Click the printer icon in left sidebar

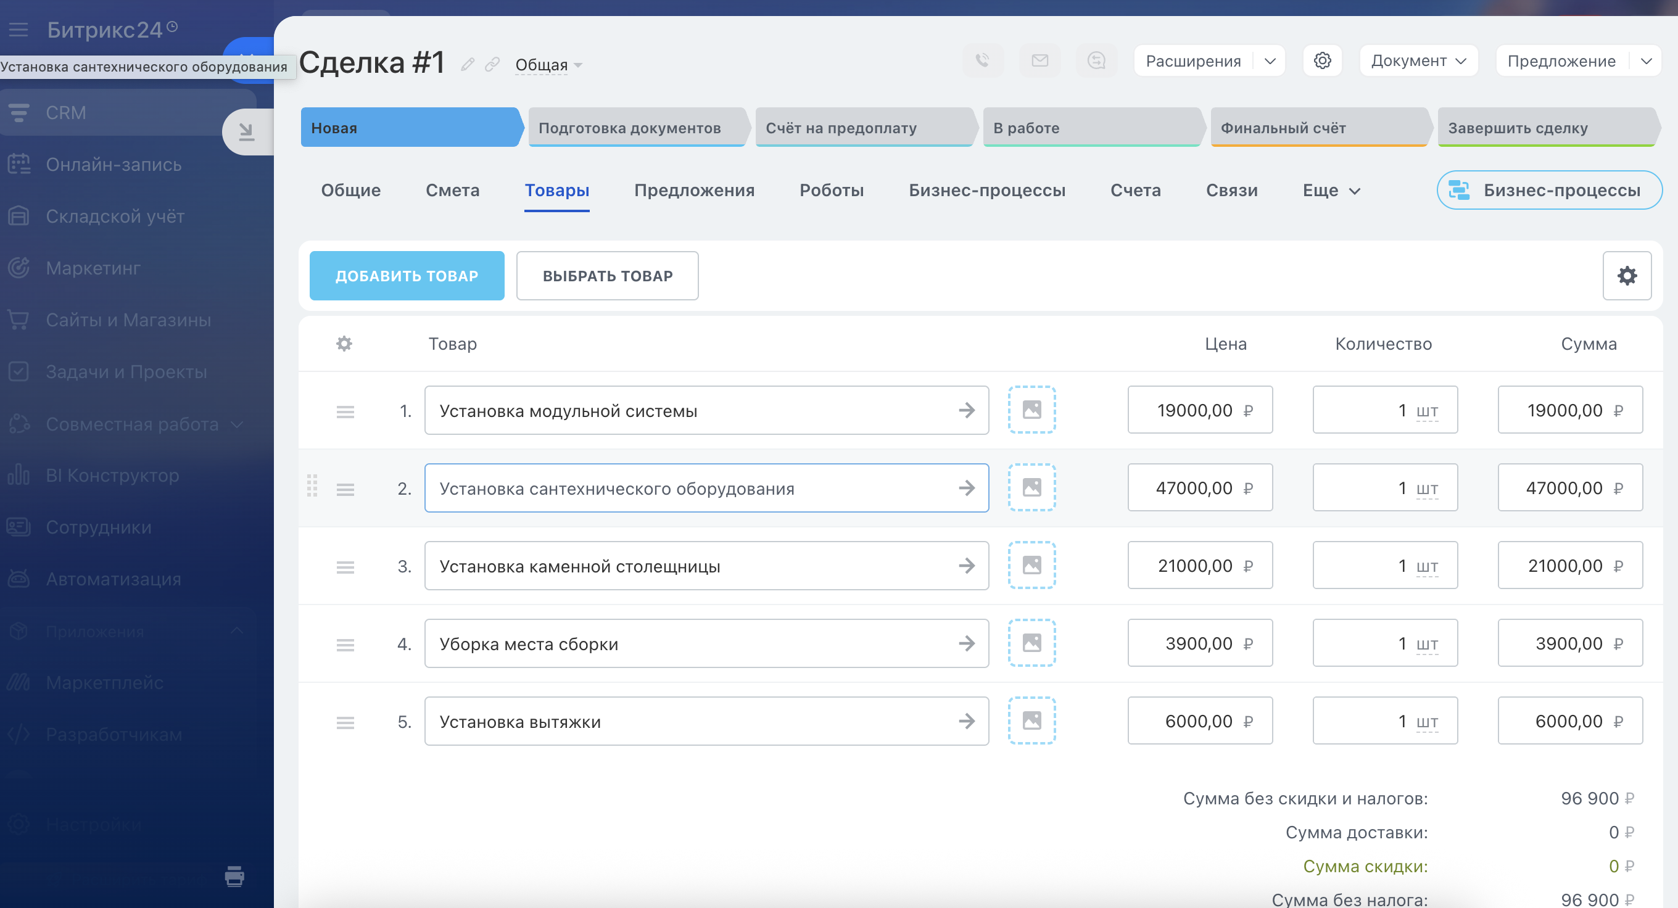[x=234, y=875]
